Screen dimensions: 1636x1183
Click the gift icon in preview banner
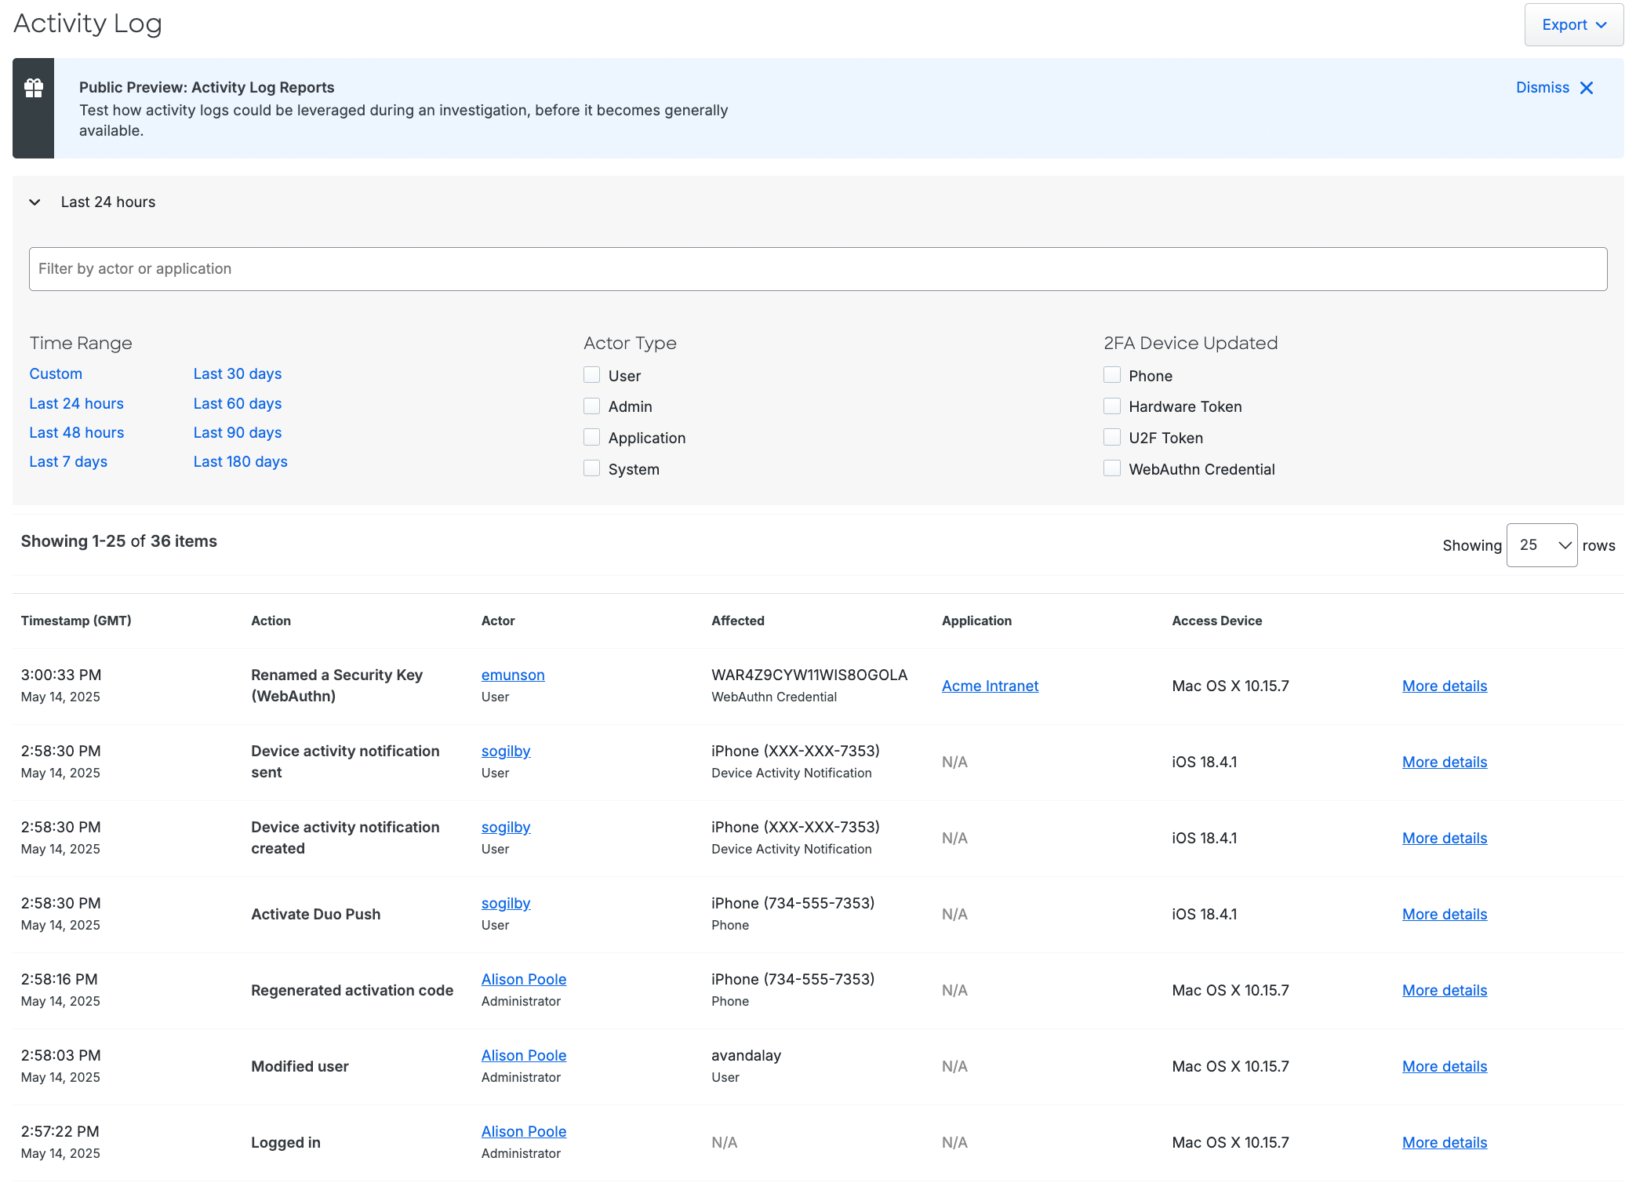pyautogui.click(x=33, y=88)
